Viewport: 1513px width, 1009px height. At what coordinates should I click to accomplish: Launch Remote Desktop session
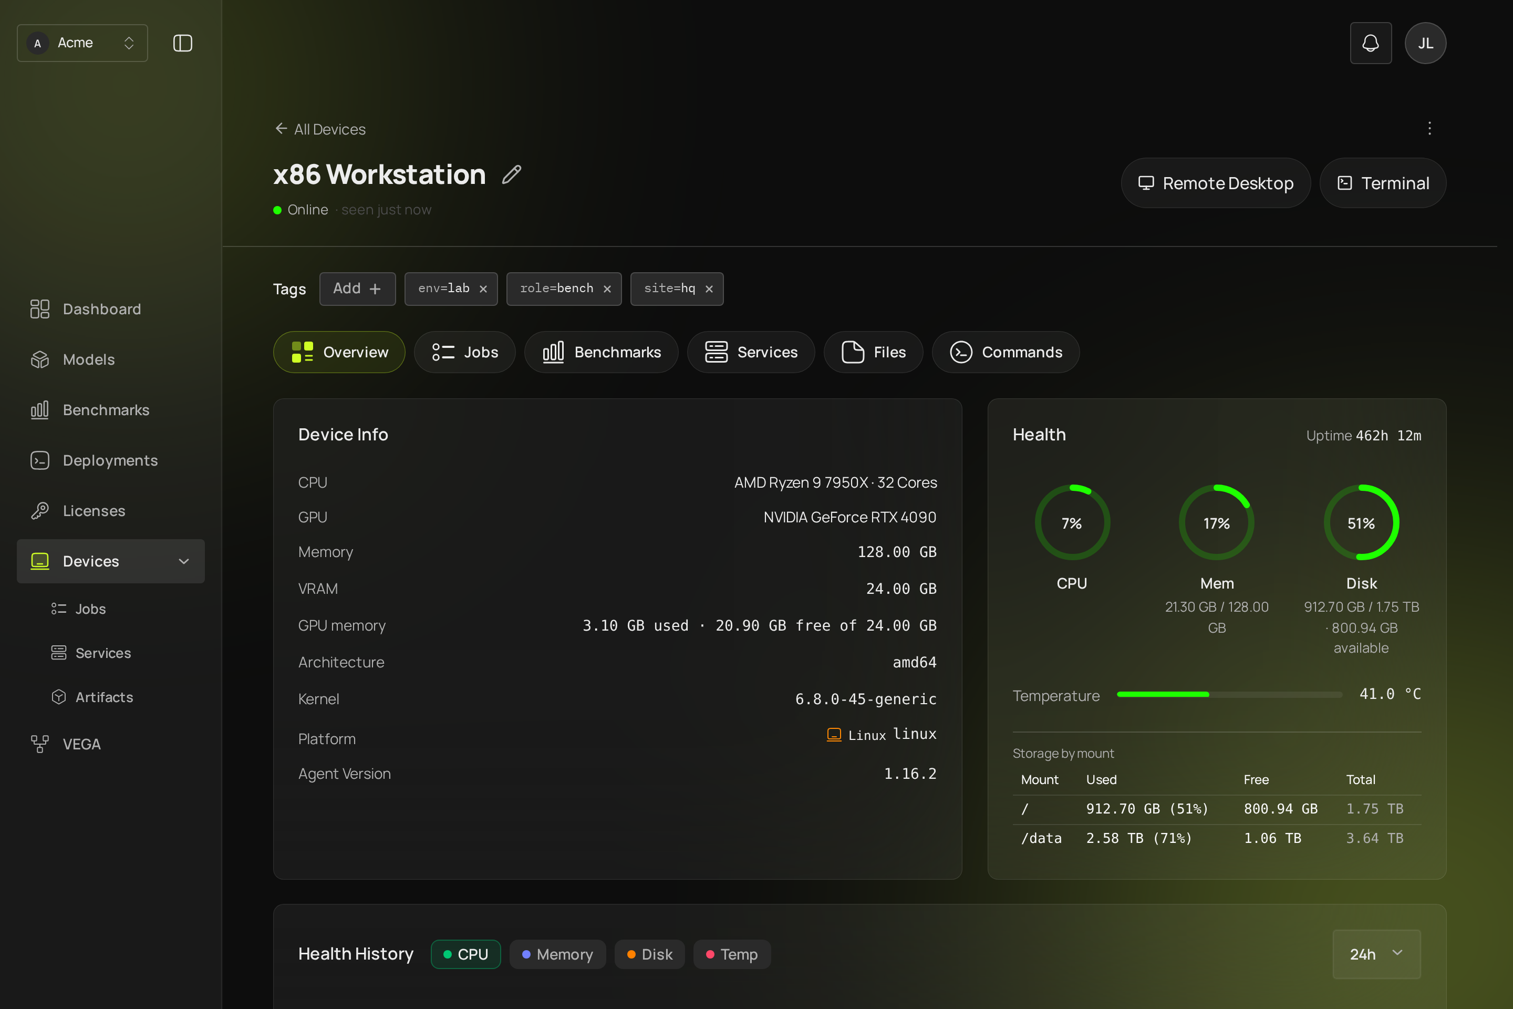pyautogui.click(x=1215, y=183)
